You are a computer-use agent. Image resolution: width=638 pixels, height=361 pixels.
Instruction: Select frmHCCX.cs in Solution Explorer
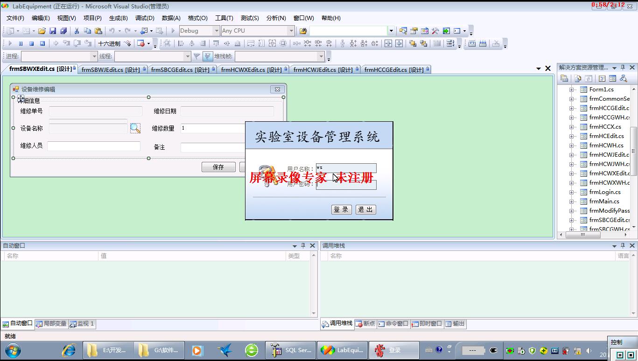[x=605, y=127]
